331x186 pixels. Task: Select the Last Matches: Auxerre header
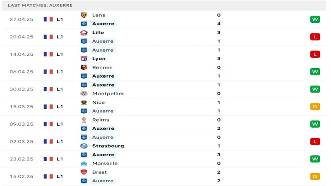tap(40, 5)
